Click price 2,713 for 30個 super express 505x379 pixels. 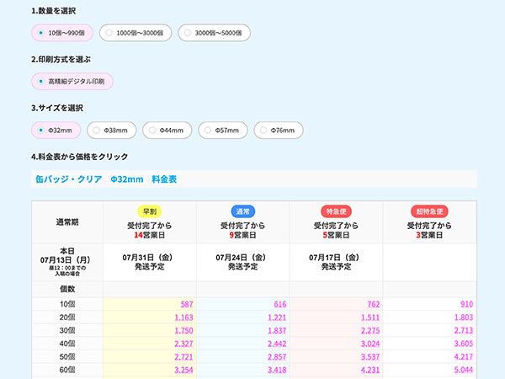tap(464, 331)
